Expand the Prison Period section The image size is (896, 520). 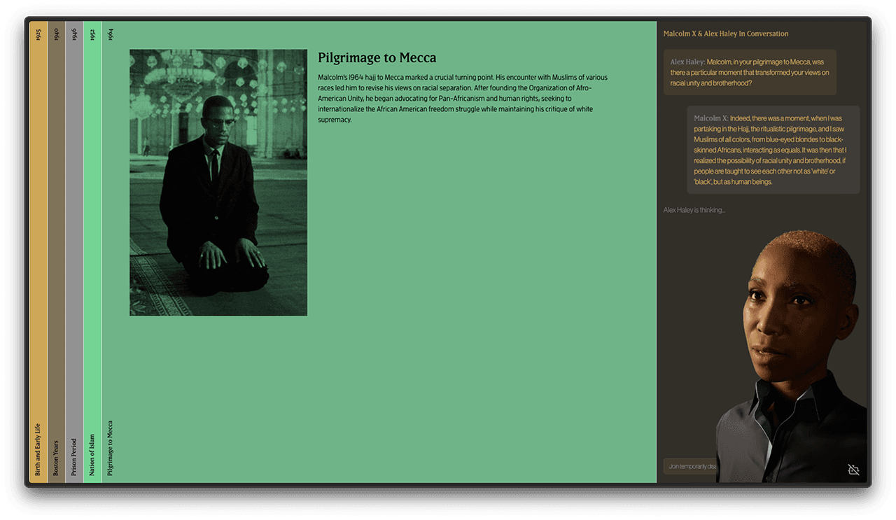[74, 457]
